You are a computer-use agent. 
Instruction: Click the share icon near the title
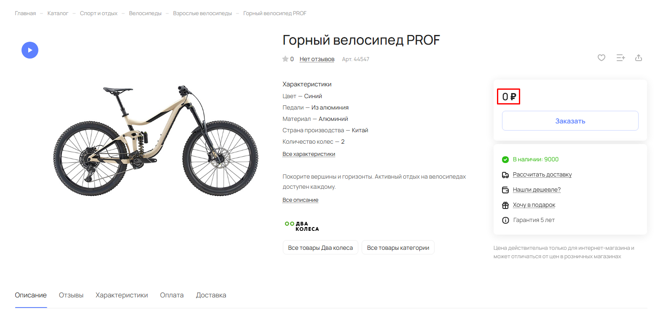pyautogui.click(x=639, y=58)
